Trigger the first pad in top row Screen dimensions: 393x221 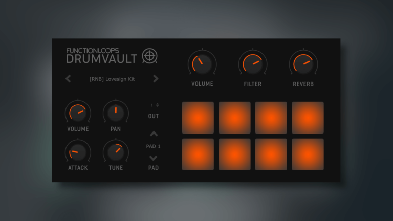pos(198,118)
